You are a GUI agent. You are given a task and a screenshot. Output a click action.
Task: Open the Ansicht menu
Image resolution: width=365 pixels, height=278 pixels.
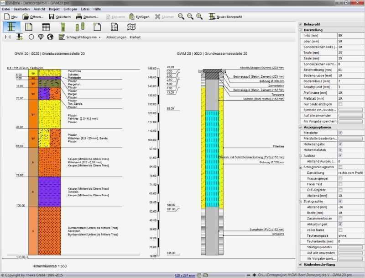coord(39,9)
